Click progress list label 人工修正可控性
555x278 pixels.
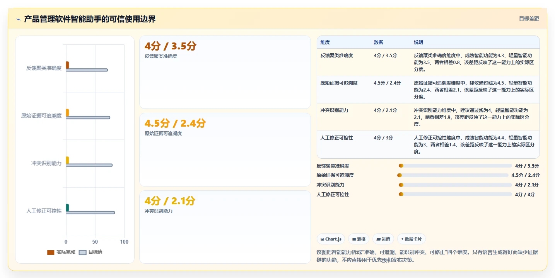[333, 195]
